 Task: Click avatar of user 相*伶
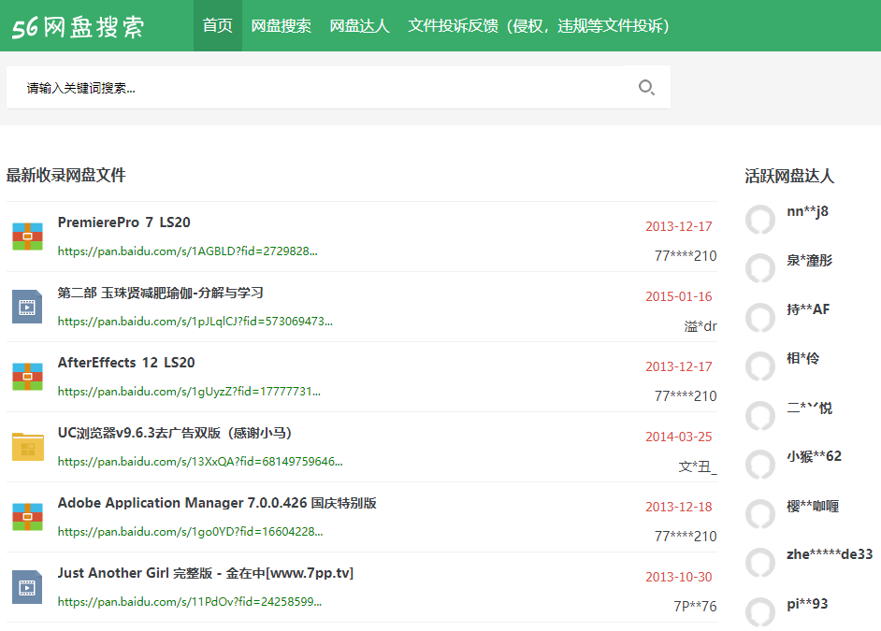tap(760, 366)
